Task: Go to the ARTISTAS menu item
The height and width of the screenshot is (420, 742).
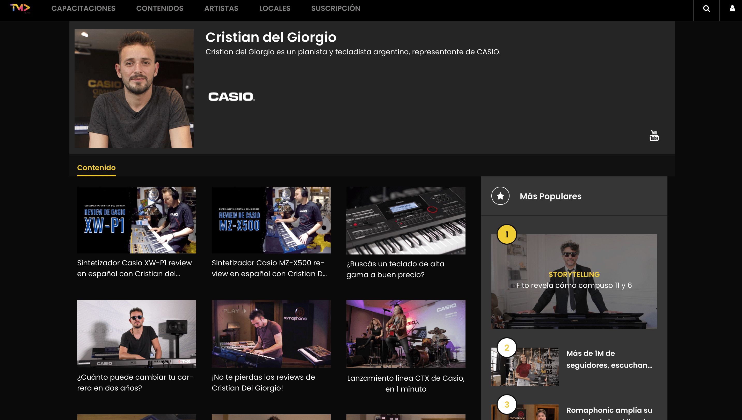Action: (221, 8)
